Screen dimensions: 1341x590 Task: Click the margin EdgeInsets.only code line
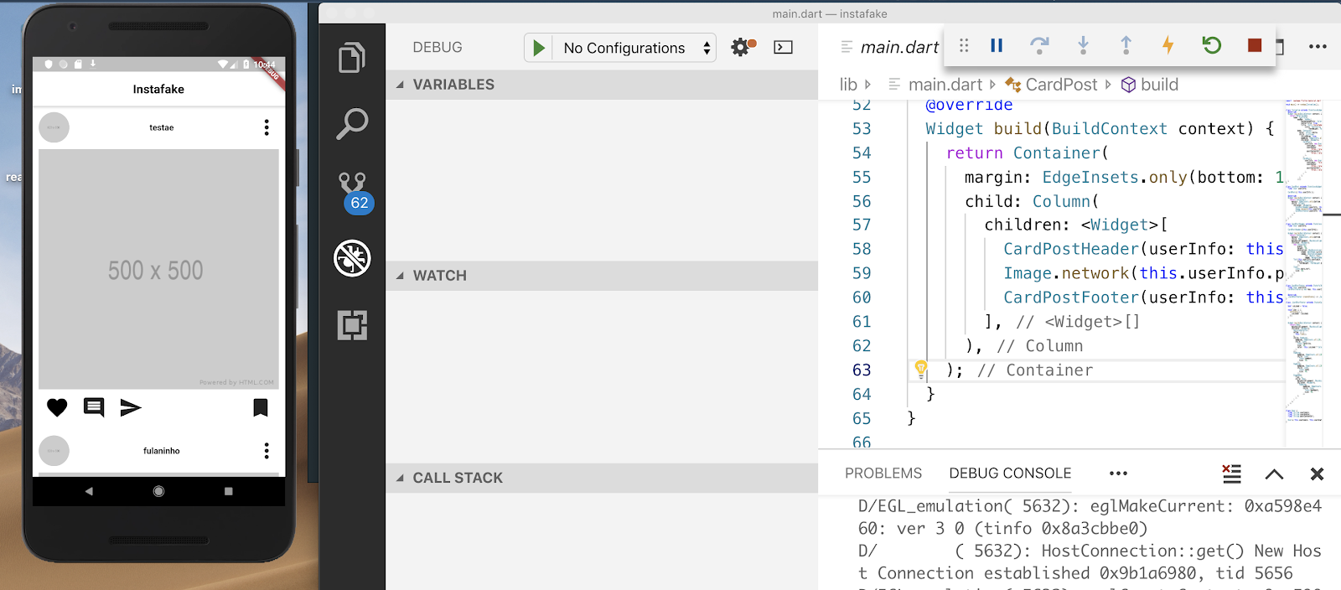pos(1124,178)
